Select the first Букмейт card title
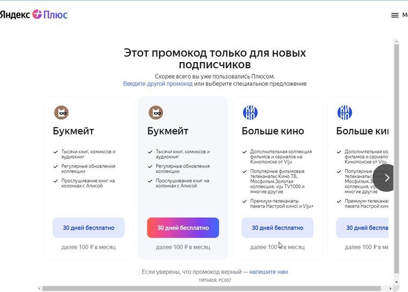The image size is (408, 292). [x=73, y=131]
